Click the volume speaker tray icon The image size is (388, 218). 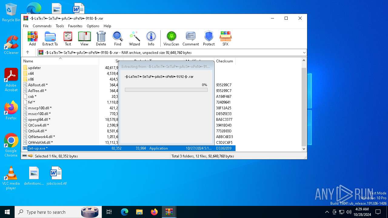tap(349, 212)
